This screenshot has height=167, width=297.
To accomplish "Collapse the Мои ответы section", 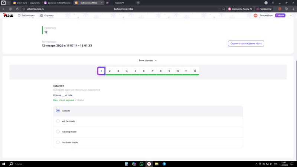I will (148, 60).
